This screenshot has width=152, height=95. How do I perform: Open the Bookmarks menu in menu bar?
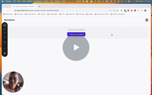coord(38,1)
